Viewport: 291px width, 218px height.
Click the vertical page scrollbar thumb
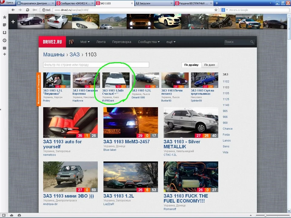pyautogui.click(x=289, y=29)
